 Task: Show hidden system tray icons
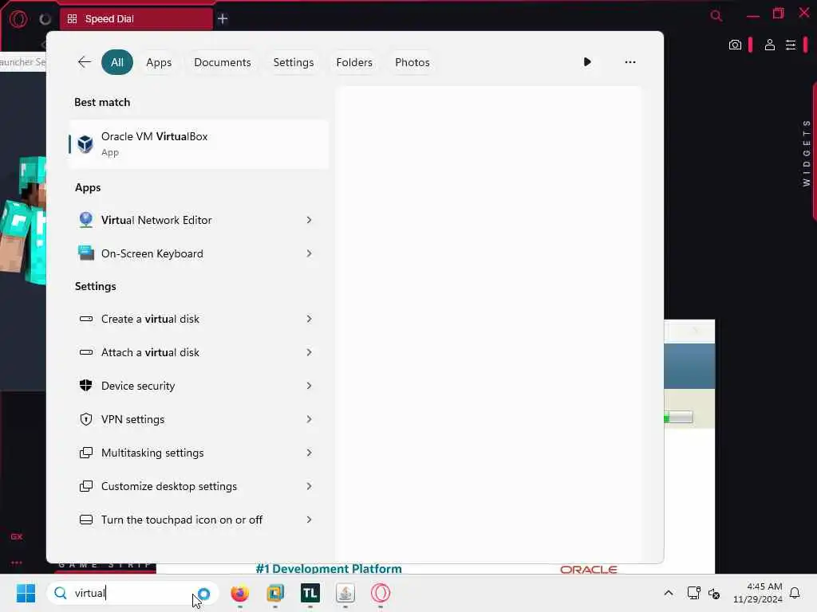(669, 593)
